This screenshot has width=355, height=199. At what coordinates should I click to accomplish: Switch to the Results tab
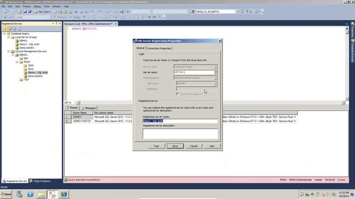pyautogui.click(x=72, y=108)
